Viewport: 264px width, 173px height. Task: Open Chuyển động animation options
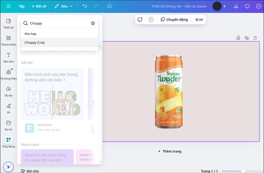[174, 20]
